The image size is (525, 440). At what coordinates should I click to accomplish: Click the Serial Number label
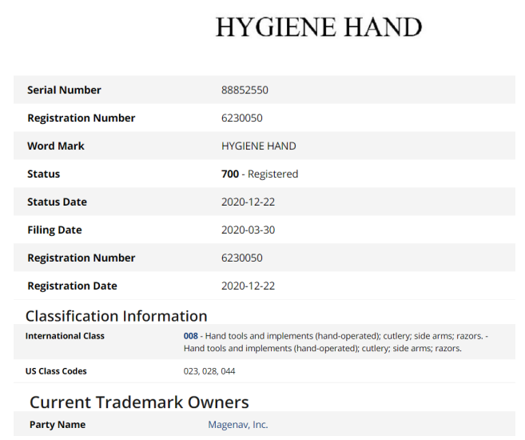point(64,90)
